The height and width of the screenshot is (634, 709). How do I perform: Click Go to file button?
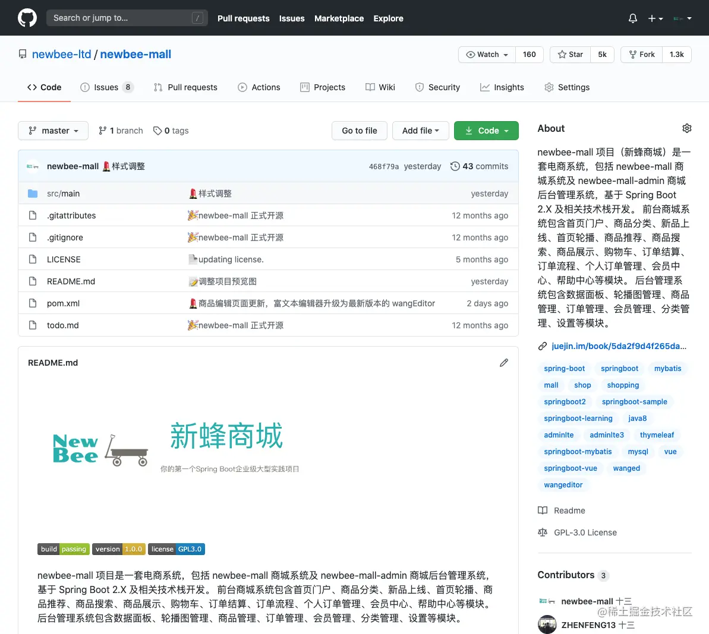(x=360, y=131)
